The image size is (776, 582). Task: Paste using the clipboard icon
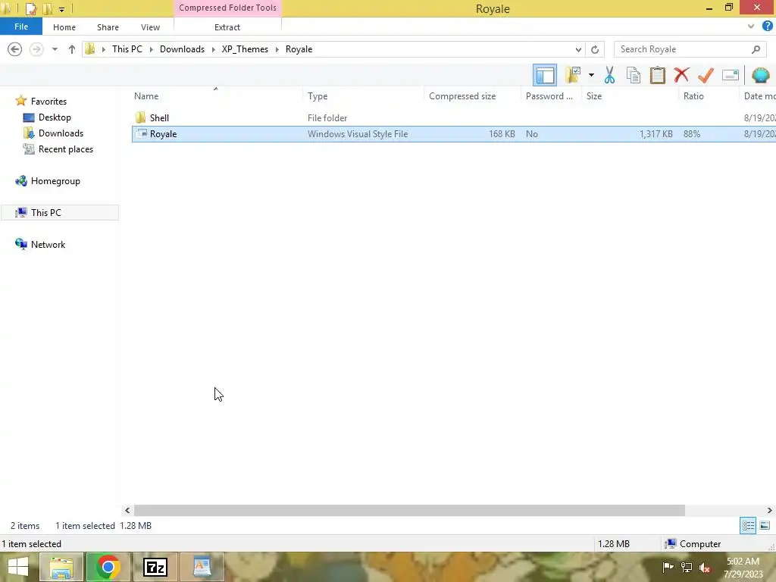click(x=657, y=75)
